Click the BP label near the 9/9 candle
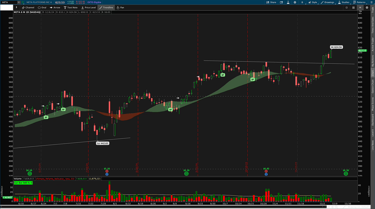This screenshot has height=209, width=375. (170, 110)
